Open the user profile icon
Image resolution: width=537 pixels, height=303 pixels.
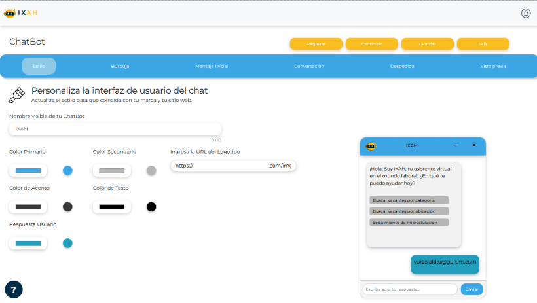point(526,13)
